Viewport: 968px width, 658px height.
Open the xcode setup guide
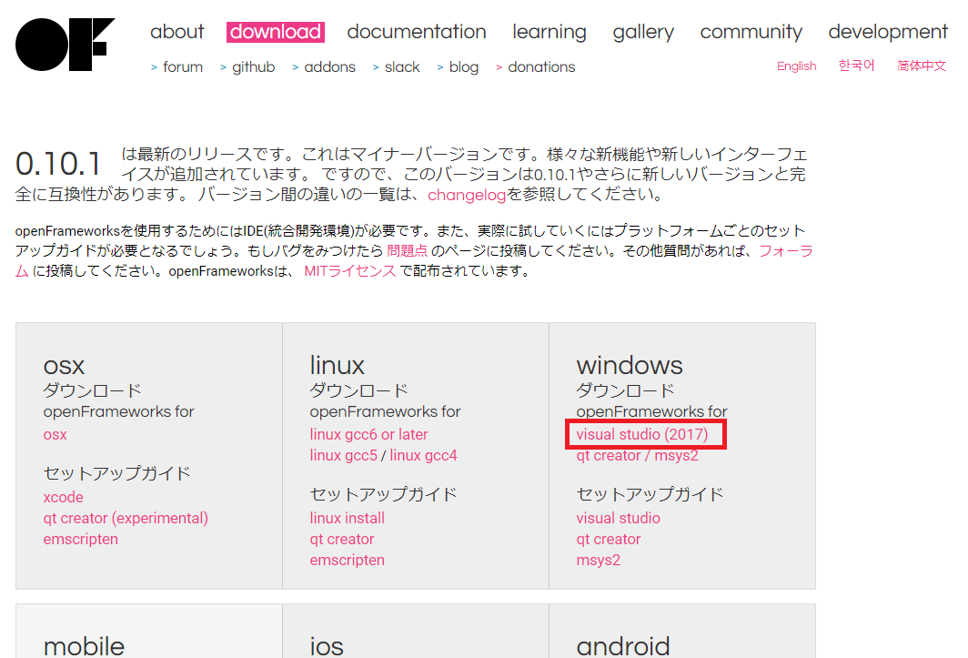click(x=63, y=497)
